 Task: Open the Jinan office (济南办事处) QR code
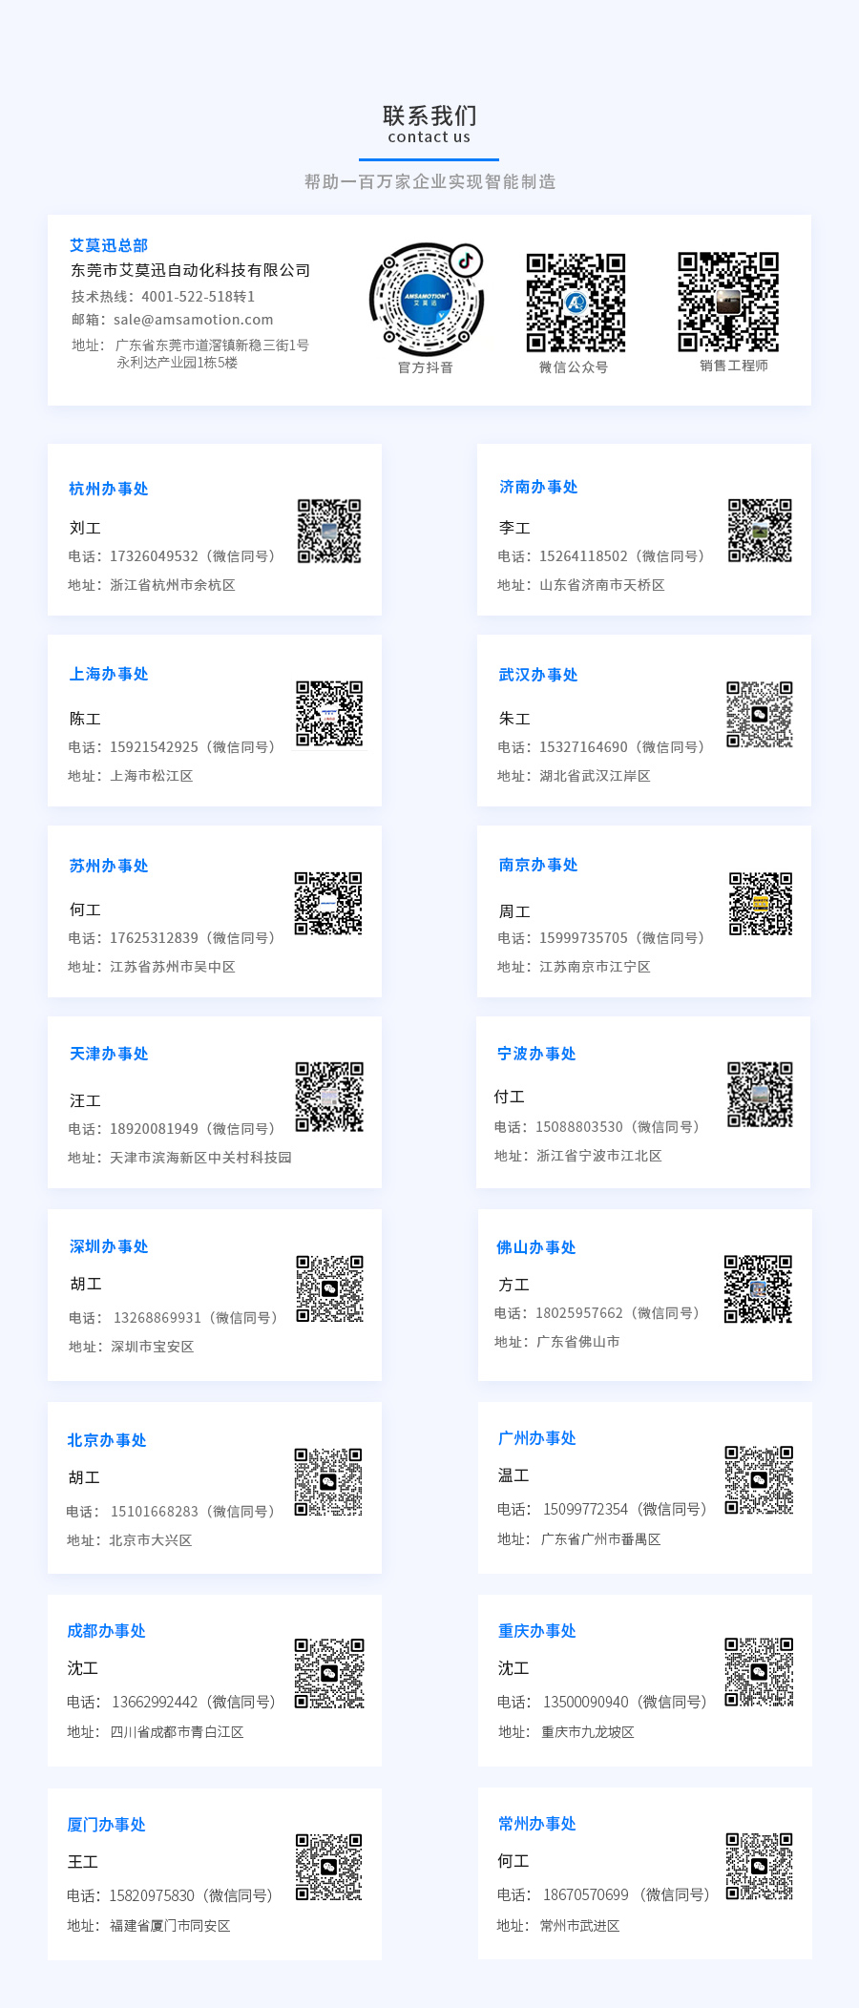(761, 530)
